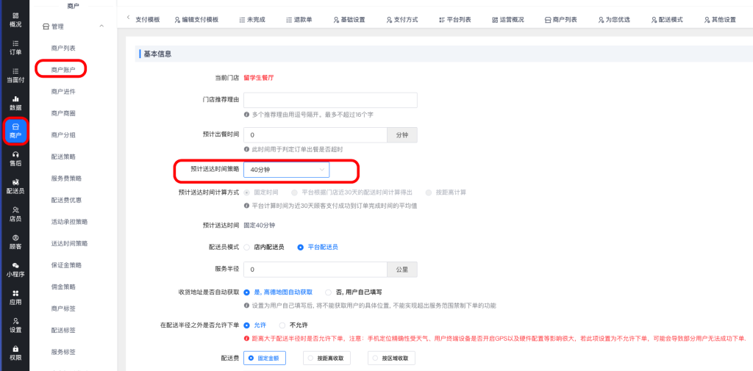Open the 设置 settings sidebar icon

(x=15, y=325)
